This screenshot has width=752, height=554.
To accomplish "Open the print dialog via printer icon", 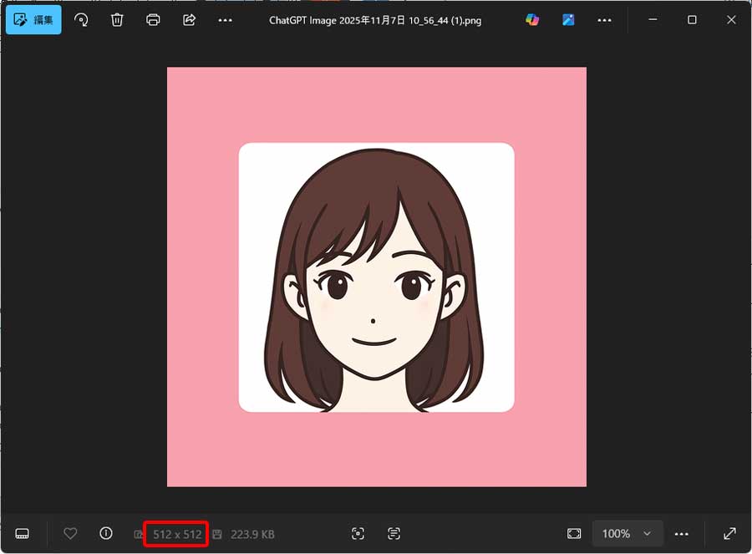I will [x=153, y=20].
